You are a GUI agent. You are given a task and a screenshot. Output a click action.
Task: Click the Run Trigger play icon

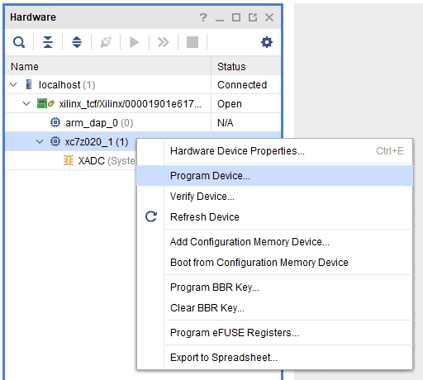click(x=135, y=42)
